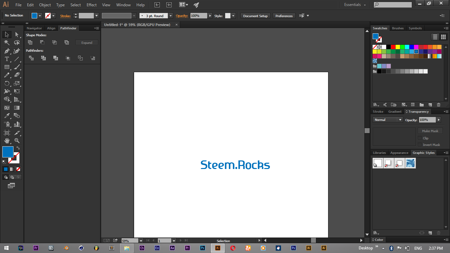Select the Shape Builder tool

coord(7,99)
